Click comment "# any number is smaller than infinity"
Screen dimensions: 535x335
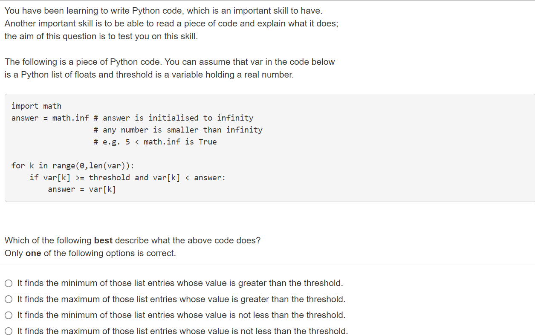[178, 130]
